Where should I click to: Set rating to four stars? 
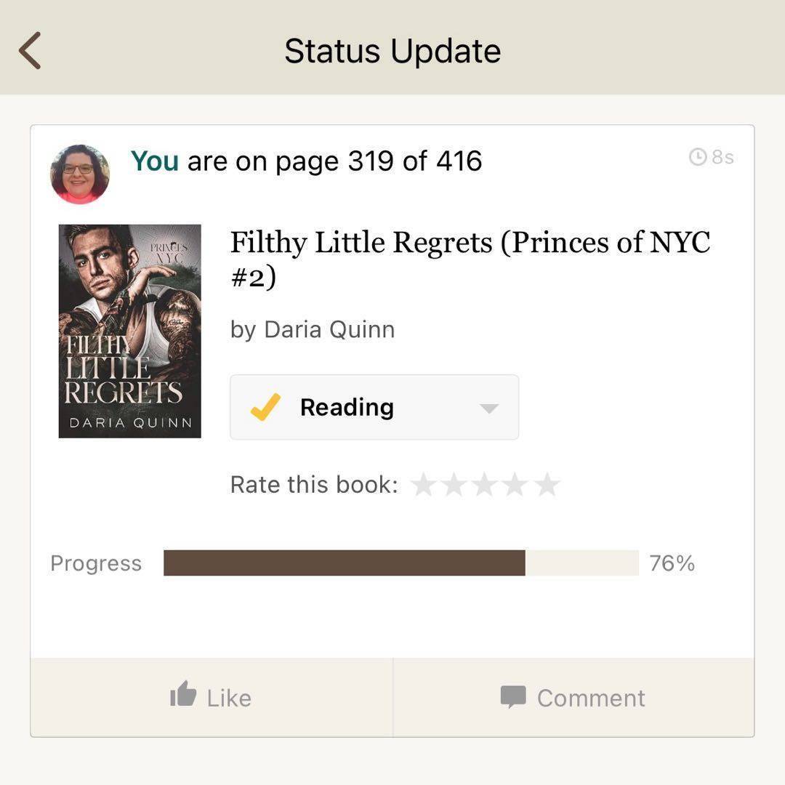[x=515, y=485]
